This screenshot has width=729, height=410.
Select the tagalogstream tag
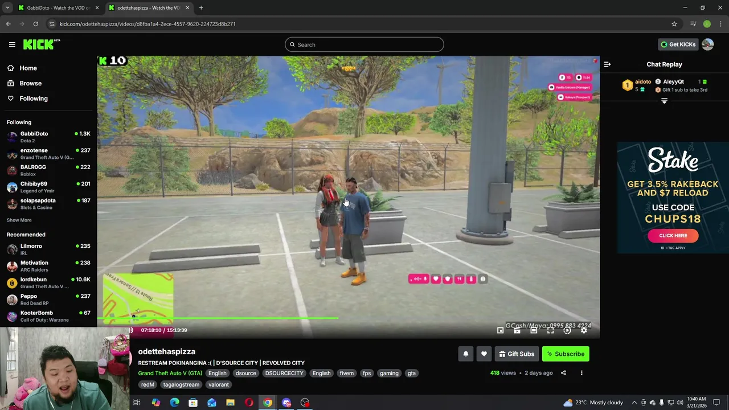click(x=181, y=384)
